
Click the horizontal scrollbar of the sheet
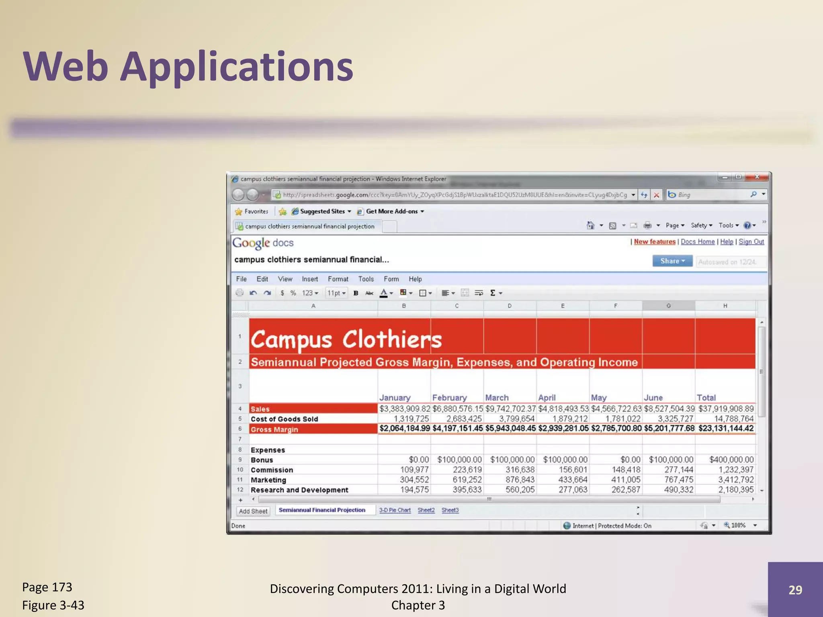tap(489, 499)
